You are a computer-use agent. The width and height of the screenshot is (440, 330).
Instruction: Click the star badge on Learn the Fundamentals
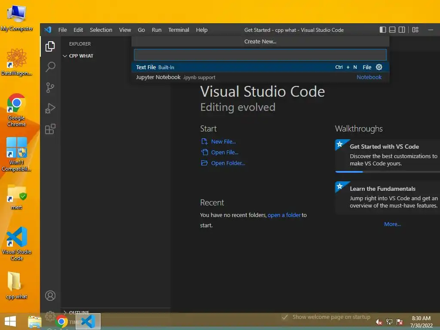click(339, 186)
